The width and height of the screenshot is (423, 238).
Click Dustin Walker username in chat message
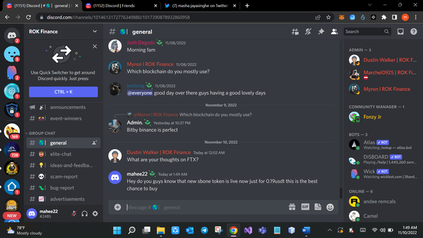pos(159,153)
